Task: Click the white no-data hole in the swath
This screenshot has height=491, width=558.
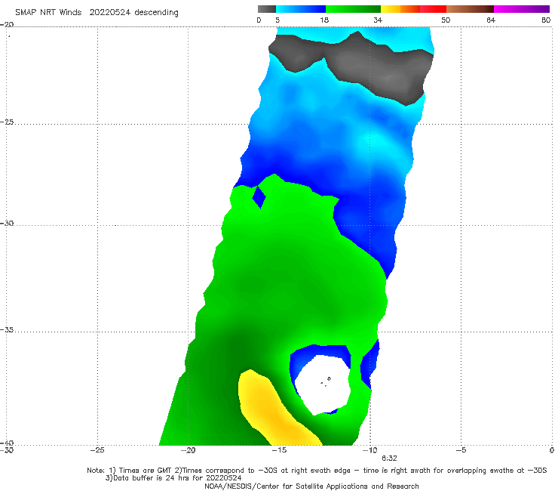Action: pyautogui.click(x=322, y=384)
